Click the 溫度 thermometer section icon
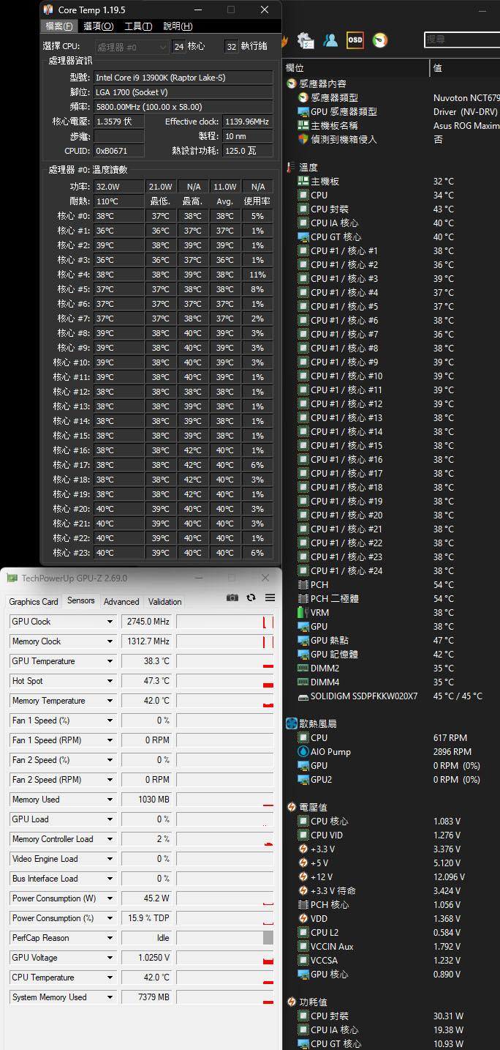 coord(292,168)
